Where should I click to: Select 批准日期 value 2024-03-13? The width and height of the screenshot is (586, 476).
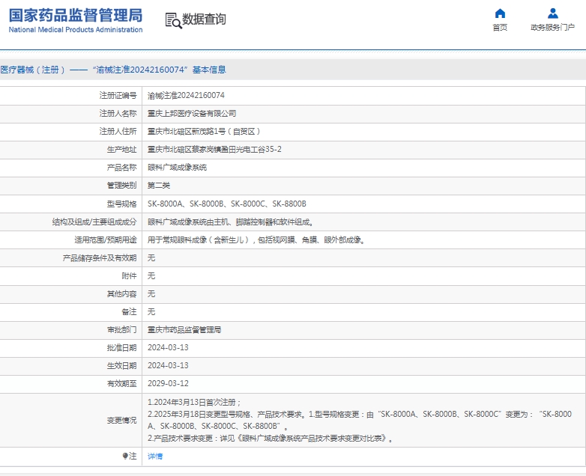click(x=168, y=347)
